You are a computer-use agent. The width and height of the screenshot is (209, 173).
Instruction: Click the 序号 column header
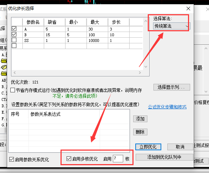click(x=19, y=114)
